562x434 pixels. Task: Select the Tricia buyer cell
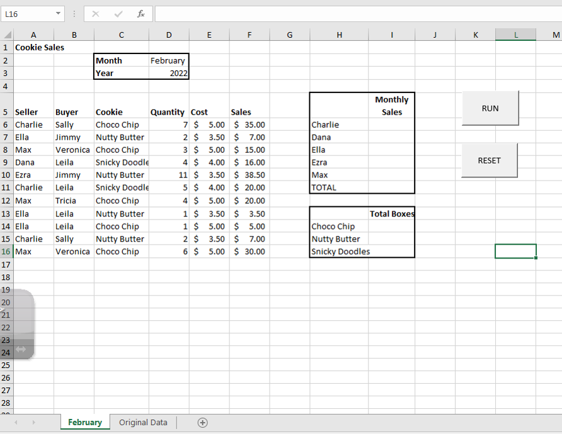pos(74,201)
